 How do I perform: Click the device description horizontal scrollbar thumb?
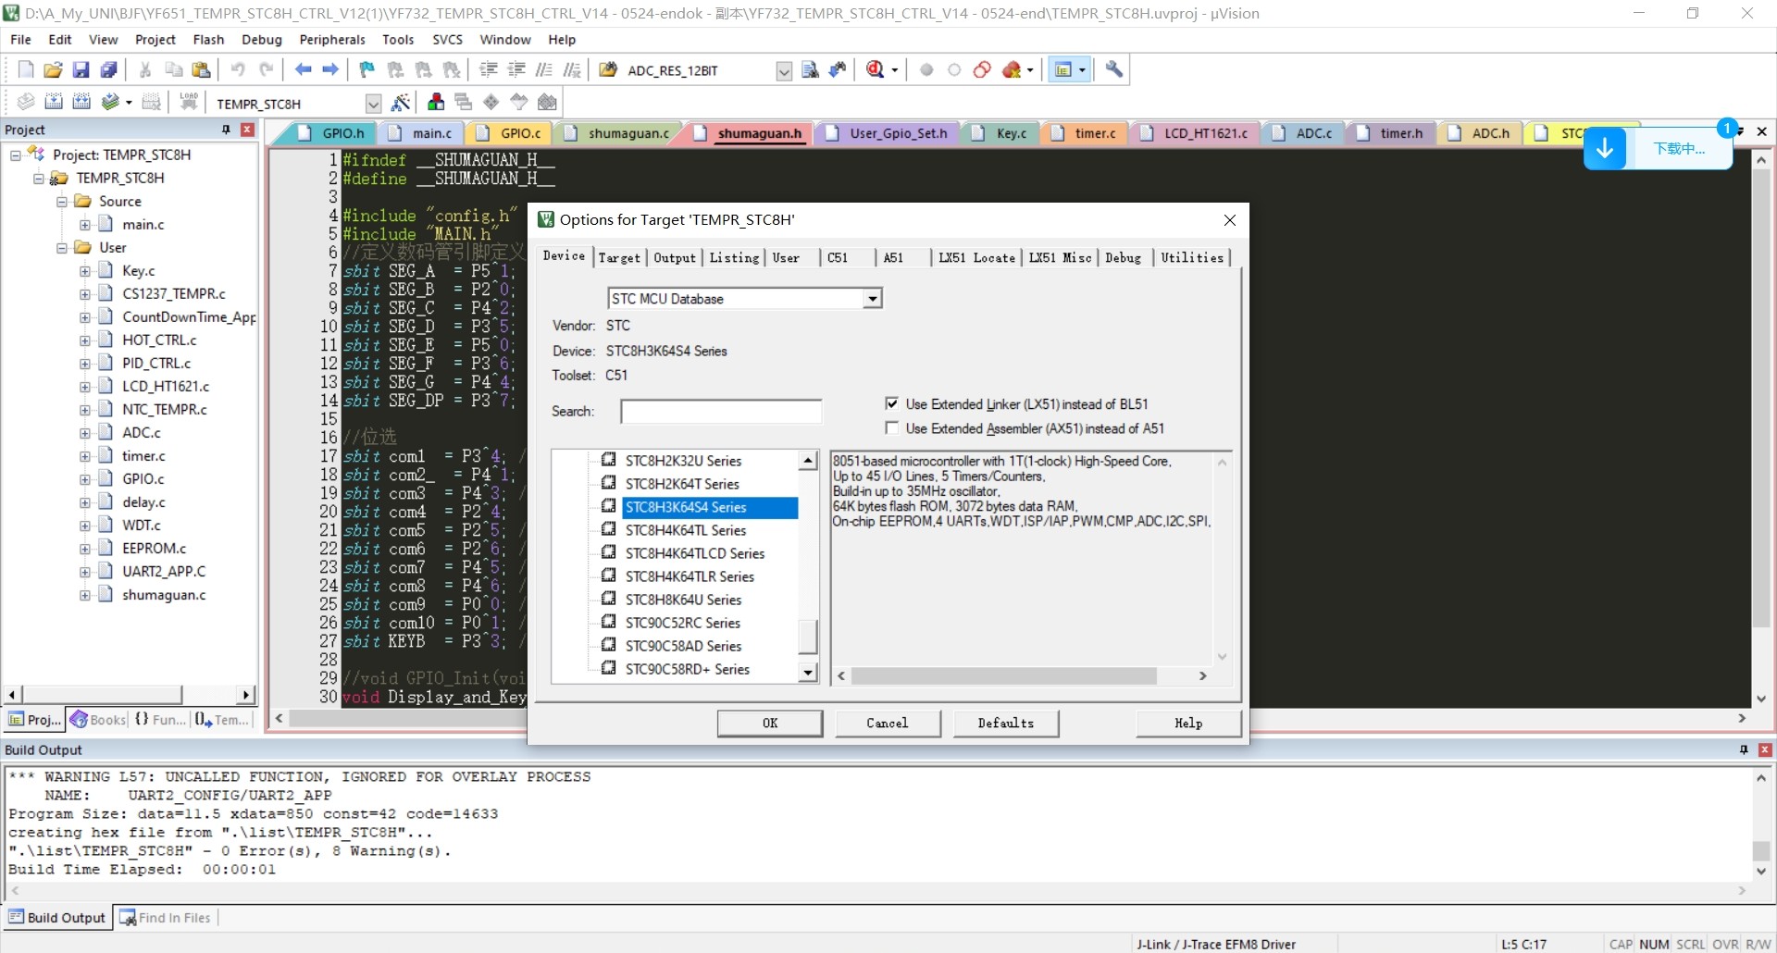[x=1003, y=676]
